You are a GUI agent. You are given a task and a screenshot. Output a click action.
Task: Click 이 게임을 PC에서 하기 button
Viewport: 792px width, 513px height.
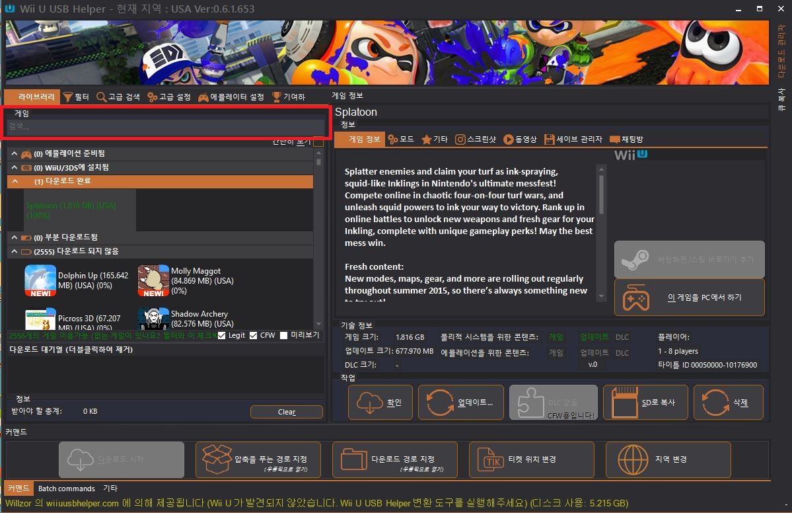point(690,297)
